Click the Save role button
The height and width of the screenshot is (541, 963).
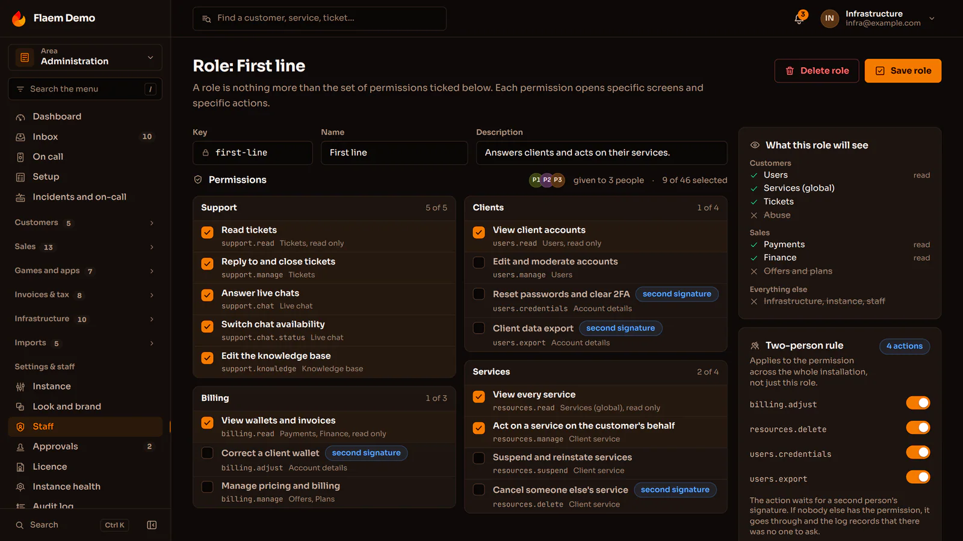point(903,71)
